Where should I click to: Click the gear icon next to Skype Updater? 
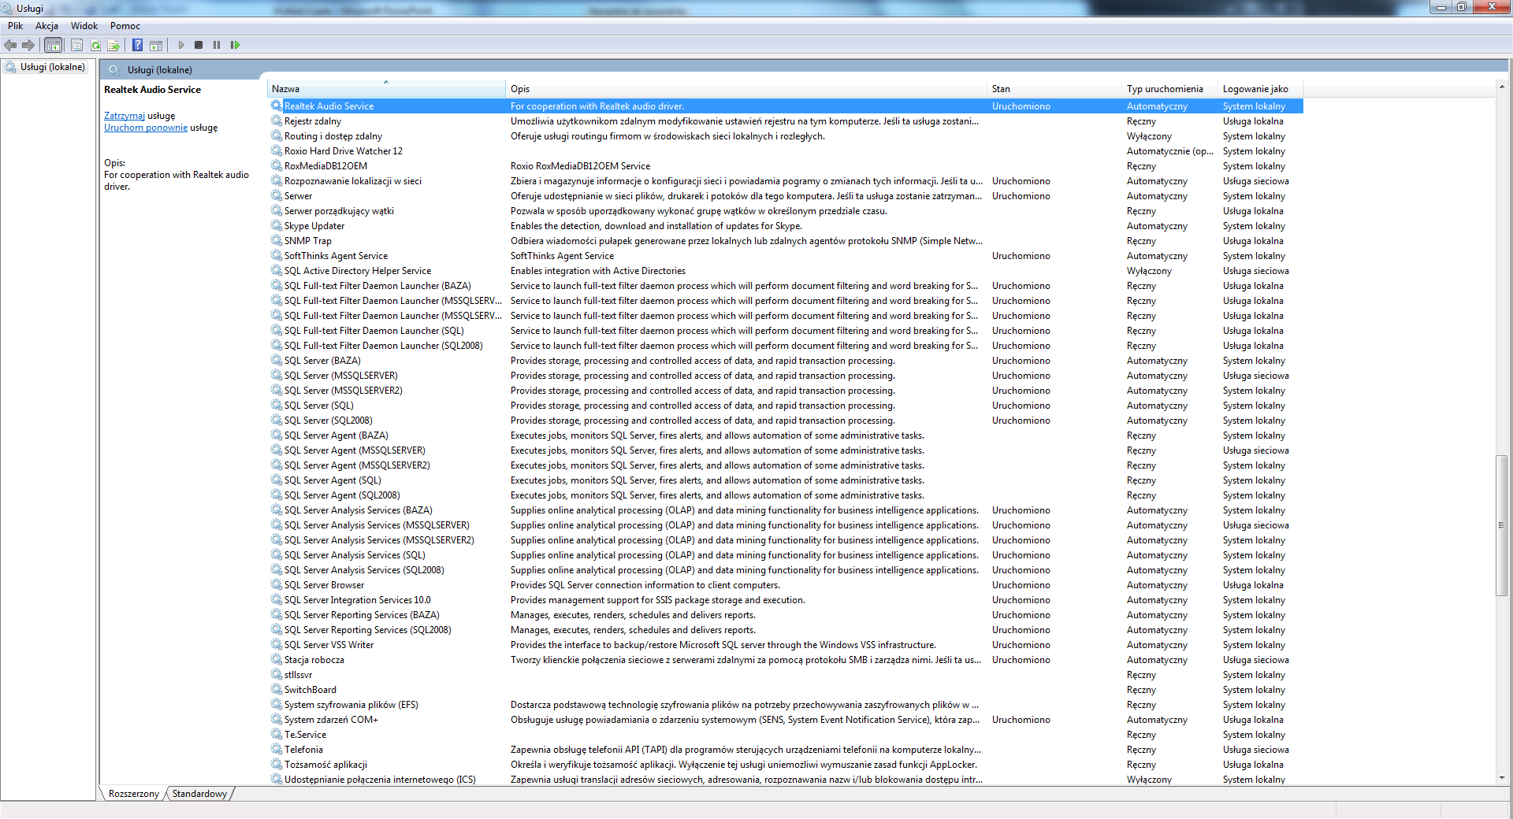tap(277, 226)
